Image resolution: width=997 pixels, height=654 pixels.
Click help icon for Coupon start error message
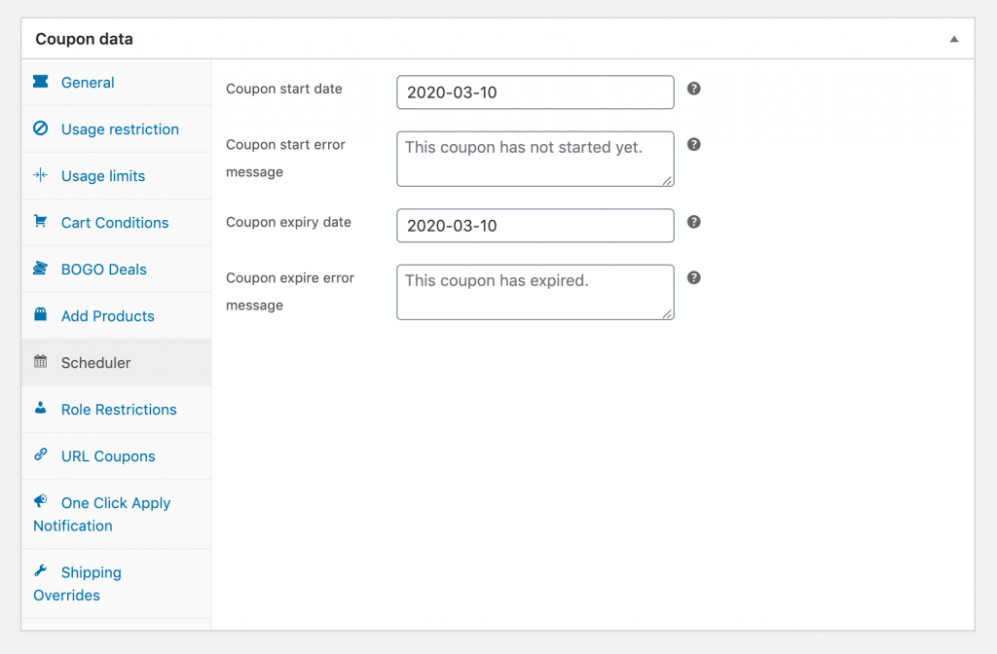[694, 144]
